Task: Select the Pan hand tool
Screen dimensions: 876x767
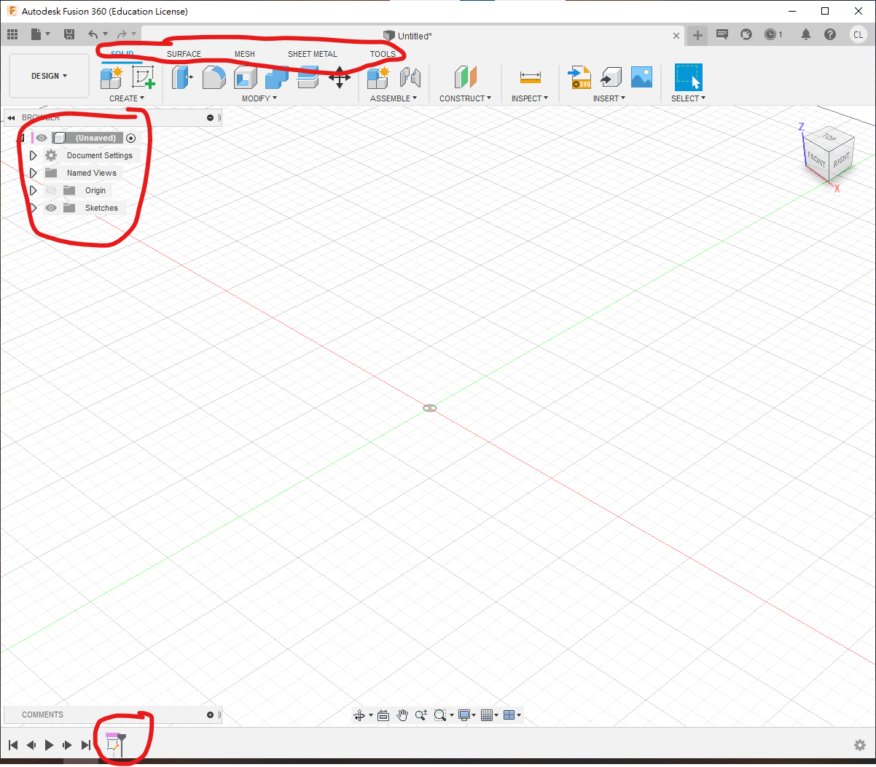Action: 402,715
